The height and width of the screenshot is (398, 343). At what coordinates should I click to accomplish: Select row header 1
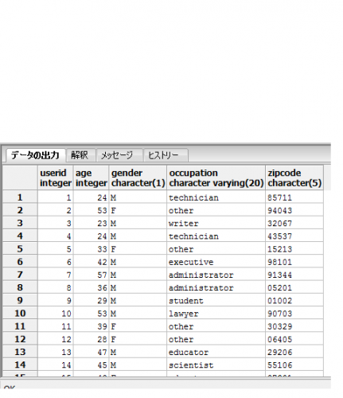pyautogui.click(x=20, y=197)
